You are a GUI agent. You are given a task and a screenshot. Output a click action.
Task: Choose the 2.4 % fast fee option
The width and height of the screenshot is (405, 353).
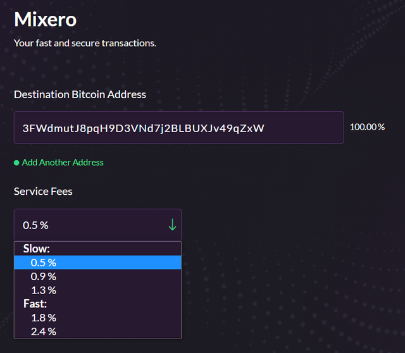coord(97,331)
